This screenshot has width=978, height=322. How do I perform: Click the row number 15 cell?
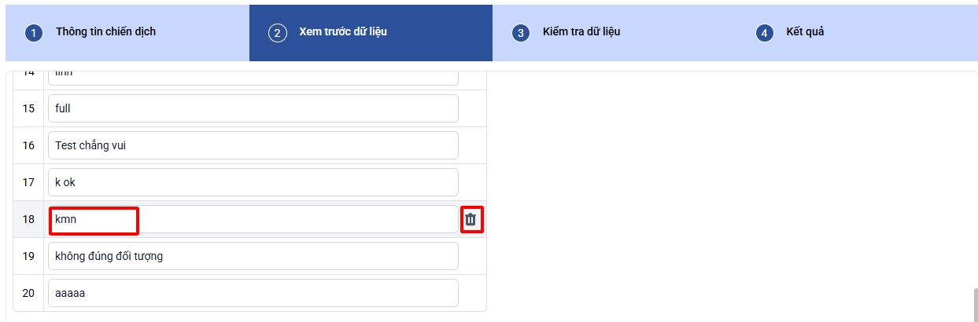pyautogui.click(x=28, y=108)
